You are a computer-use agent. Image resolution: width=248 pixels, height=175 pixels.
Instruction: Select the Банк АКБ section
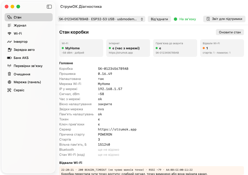pos(29,58)
